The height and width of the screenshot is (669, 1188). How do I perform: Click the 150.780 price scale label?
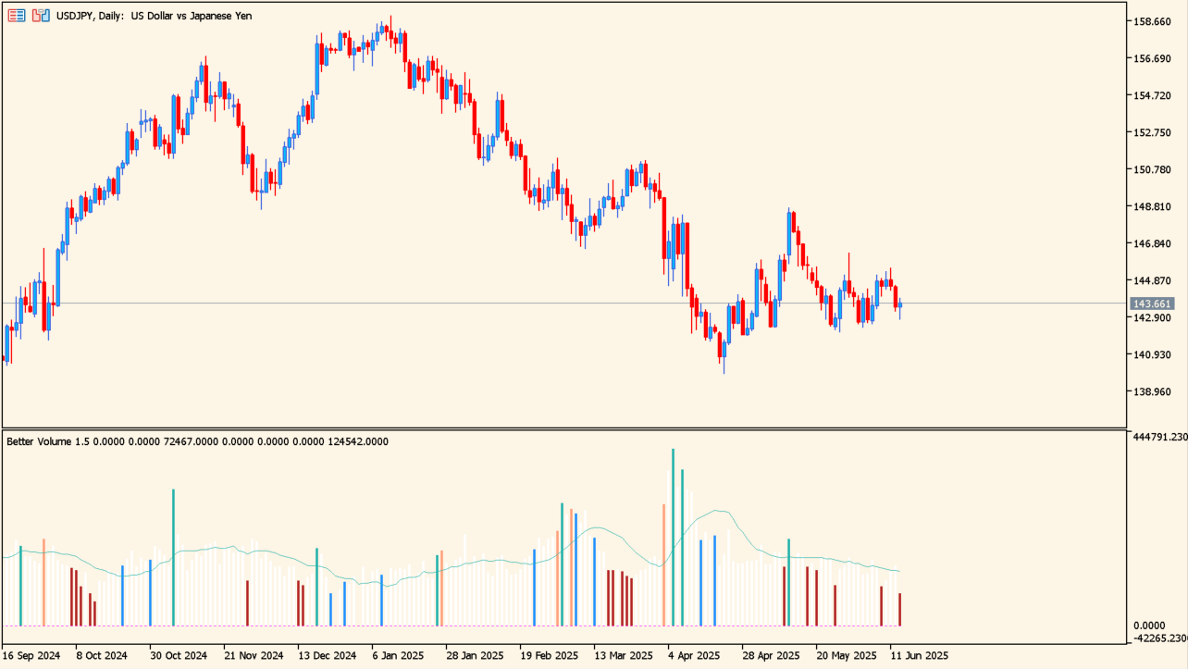(1152, 169)
